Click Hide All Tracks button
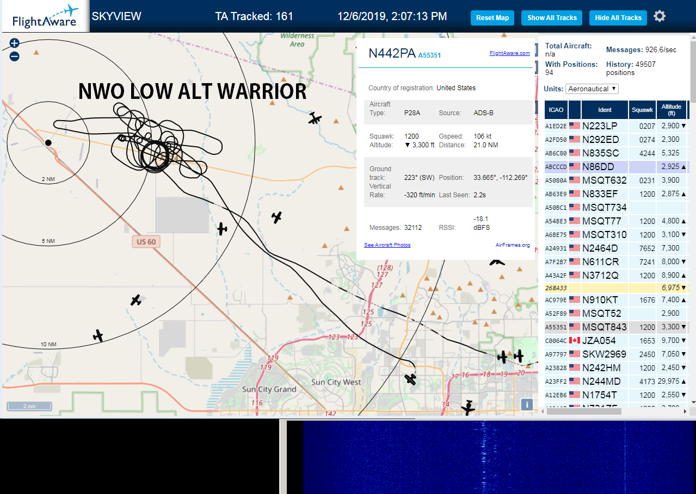The height and width of the screenshot is (494, 696). click(x=618, y=18)
